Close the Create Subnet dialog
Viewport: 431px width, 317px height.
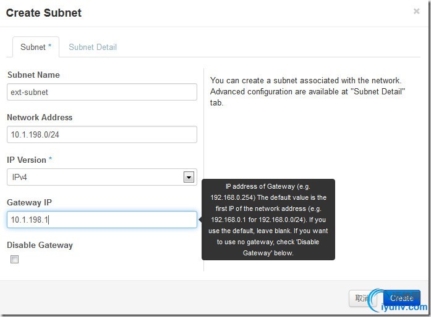pos(416,11)
